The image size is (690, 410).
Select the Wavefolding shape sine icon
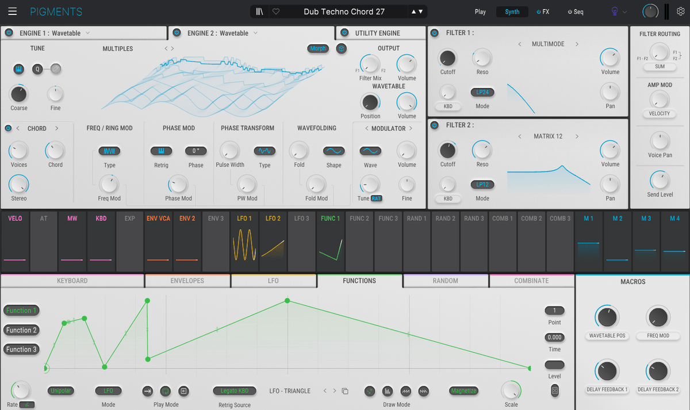(x=333, y=151)
